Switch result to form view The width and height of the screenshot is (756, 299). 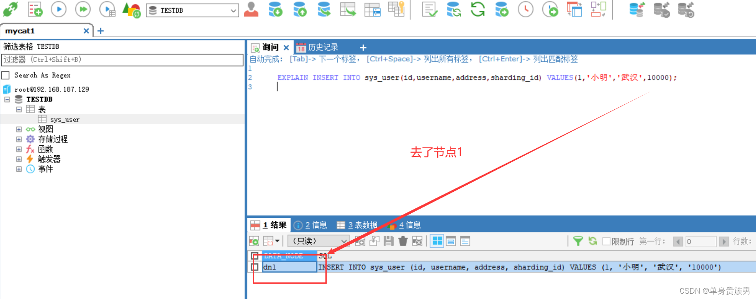pyautogui.click(x=451, y=241)
